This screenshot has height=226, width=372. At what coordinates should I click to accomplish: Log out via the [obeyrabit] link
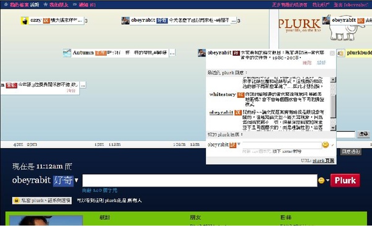tap(351, 5)
